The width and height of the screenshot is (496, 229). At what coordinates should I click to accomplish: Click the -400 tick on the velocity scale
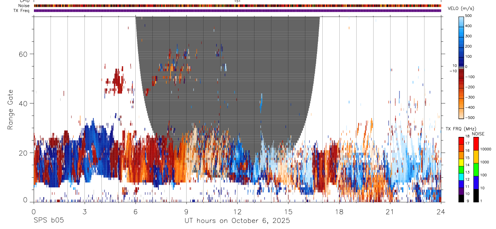[x=471, y=107]
